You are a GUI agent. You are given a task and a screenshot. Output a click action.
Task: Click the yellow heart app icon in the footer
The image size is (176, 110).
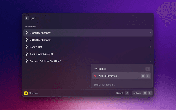tap(26, 93)
